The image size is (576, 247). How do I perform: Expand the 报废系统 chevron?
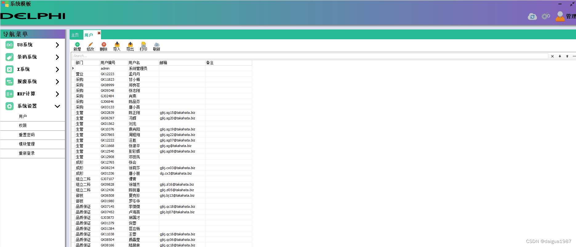click(x=57, y=82)
